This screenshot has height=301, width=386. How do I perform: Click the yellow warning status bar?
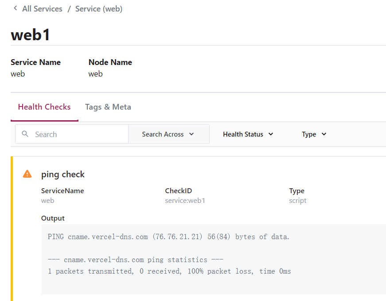(x=12, y=229)
